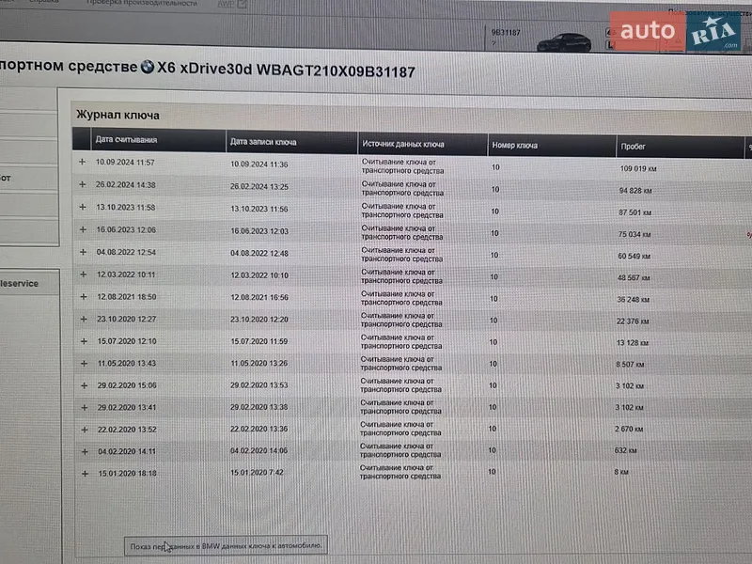Click key write date 23.10.2020 12:20
The width and height of the screenshot is (752, 564).
259,320
